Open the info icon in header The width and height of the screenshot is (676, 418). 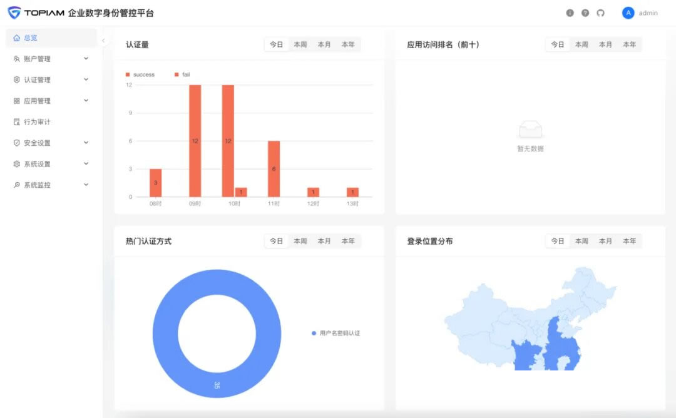(570, 13)
